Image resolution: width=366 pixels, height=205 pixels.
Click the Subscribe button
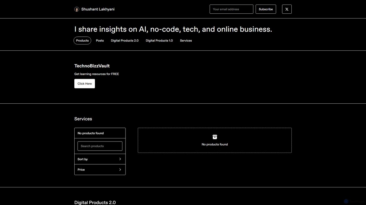[x=266, y=9]
